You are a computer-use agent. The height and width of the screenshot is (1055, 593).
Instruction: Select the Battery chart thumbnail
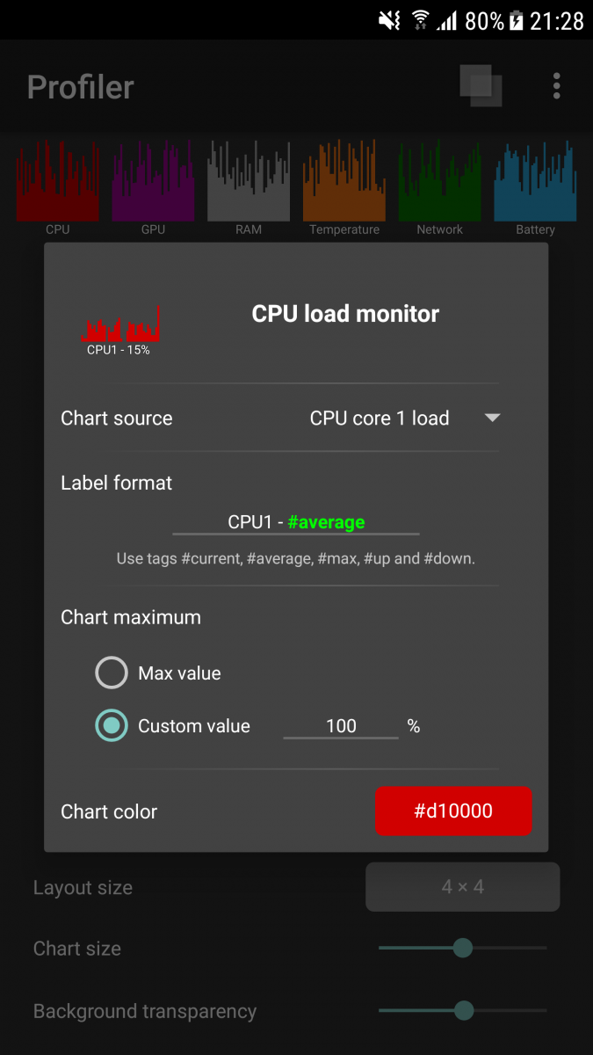[534, 180]
